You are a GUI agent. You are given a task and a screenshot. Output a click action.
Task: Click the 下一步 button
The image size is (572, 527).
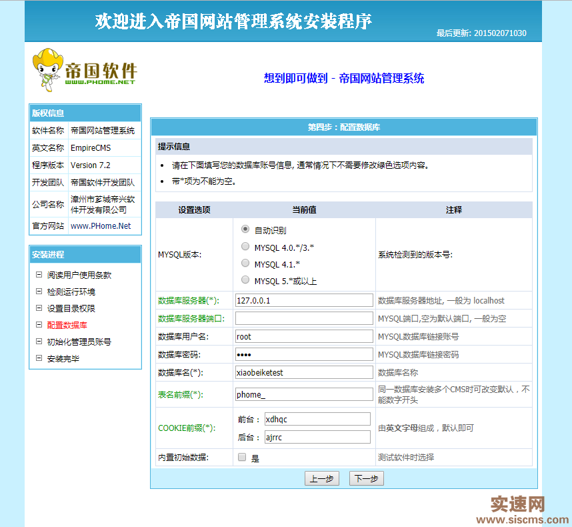tap(366, 478)
